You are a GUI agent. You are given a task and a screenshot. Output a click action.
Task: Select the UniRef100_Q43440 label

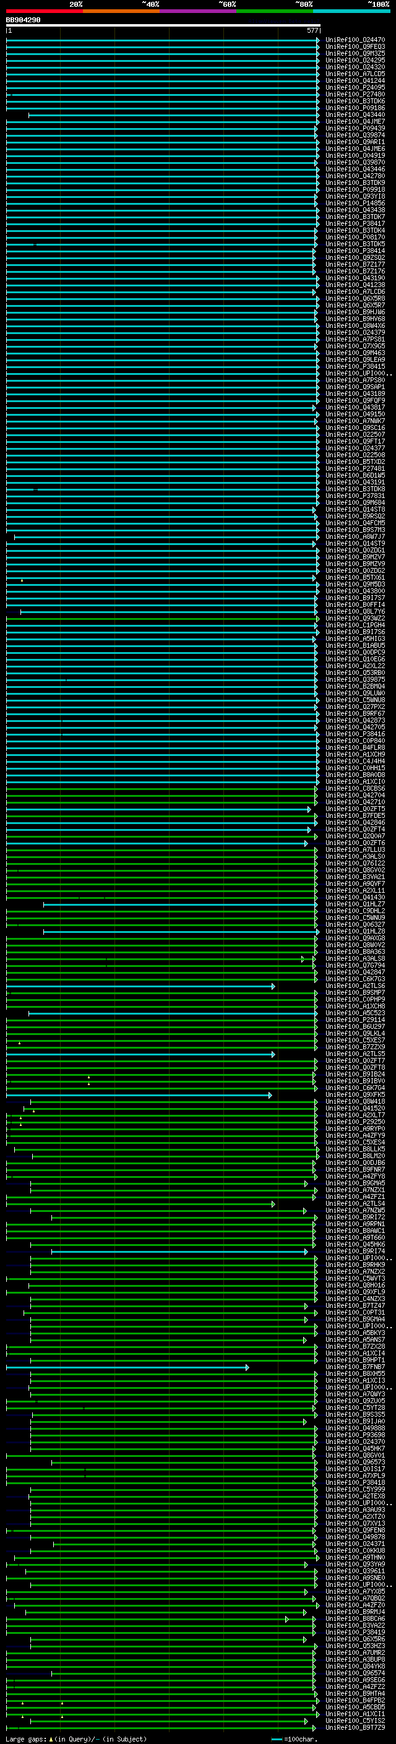355,114
